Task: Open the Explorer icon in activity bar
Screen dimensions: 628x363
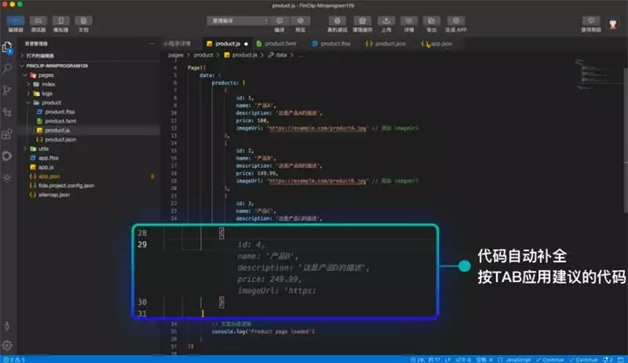Action: point(7,47)
